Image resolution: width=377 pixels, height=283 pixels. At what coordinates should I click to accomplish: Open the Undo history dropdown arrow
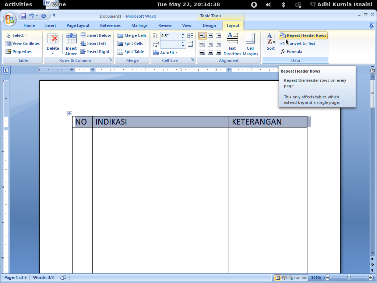click(x=37, y=16)
